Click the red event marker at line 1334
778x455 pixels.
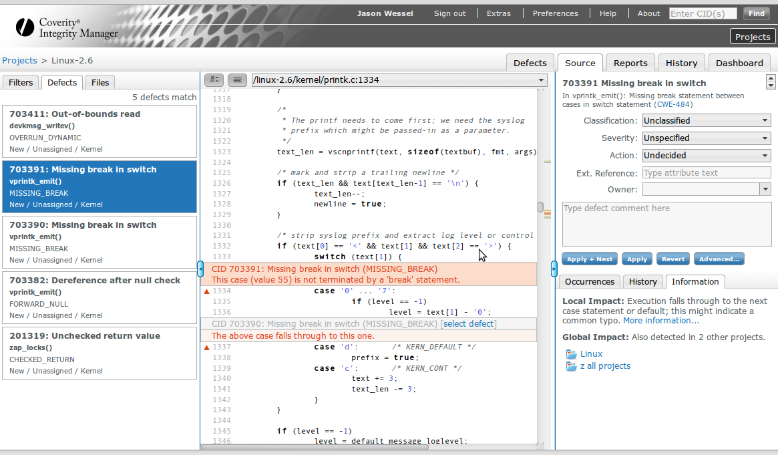[x=206, y=291]
